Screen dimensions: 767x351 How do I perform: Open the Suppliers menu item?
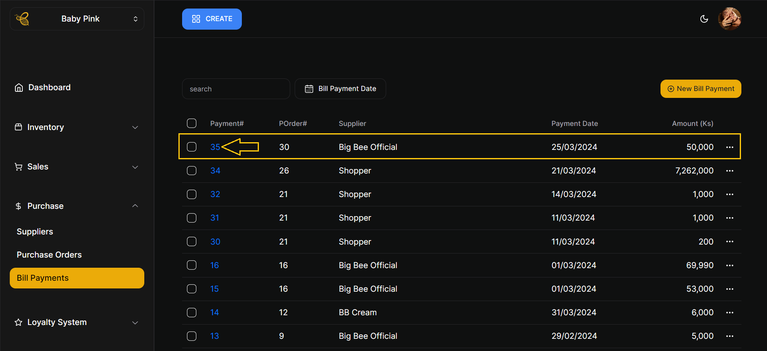(35, 232)
